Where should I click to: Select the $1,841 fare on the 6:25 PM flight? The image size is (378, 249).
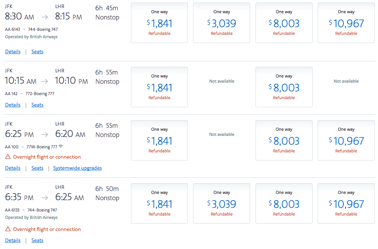pyautogui.click(x=159, y=140)
